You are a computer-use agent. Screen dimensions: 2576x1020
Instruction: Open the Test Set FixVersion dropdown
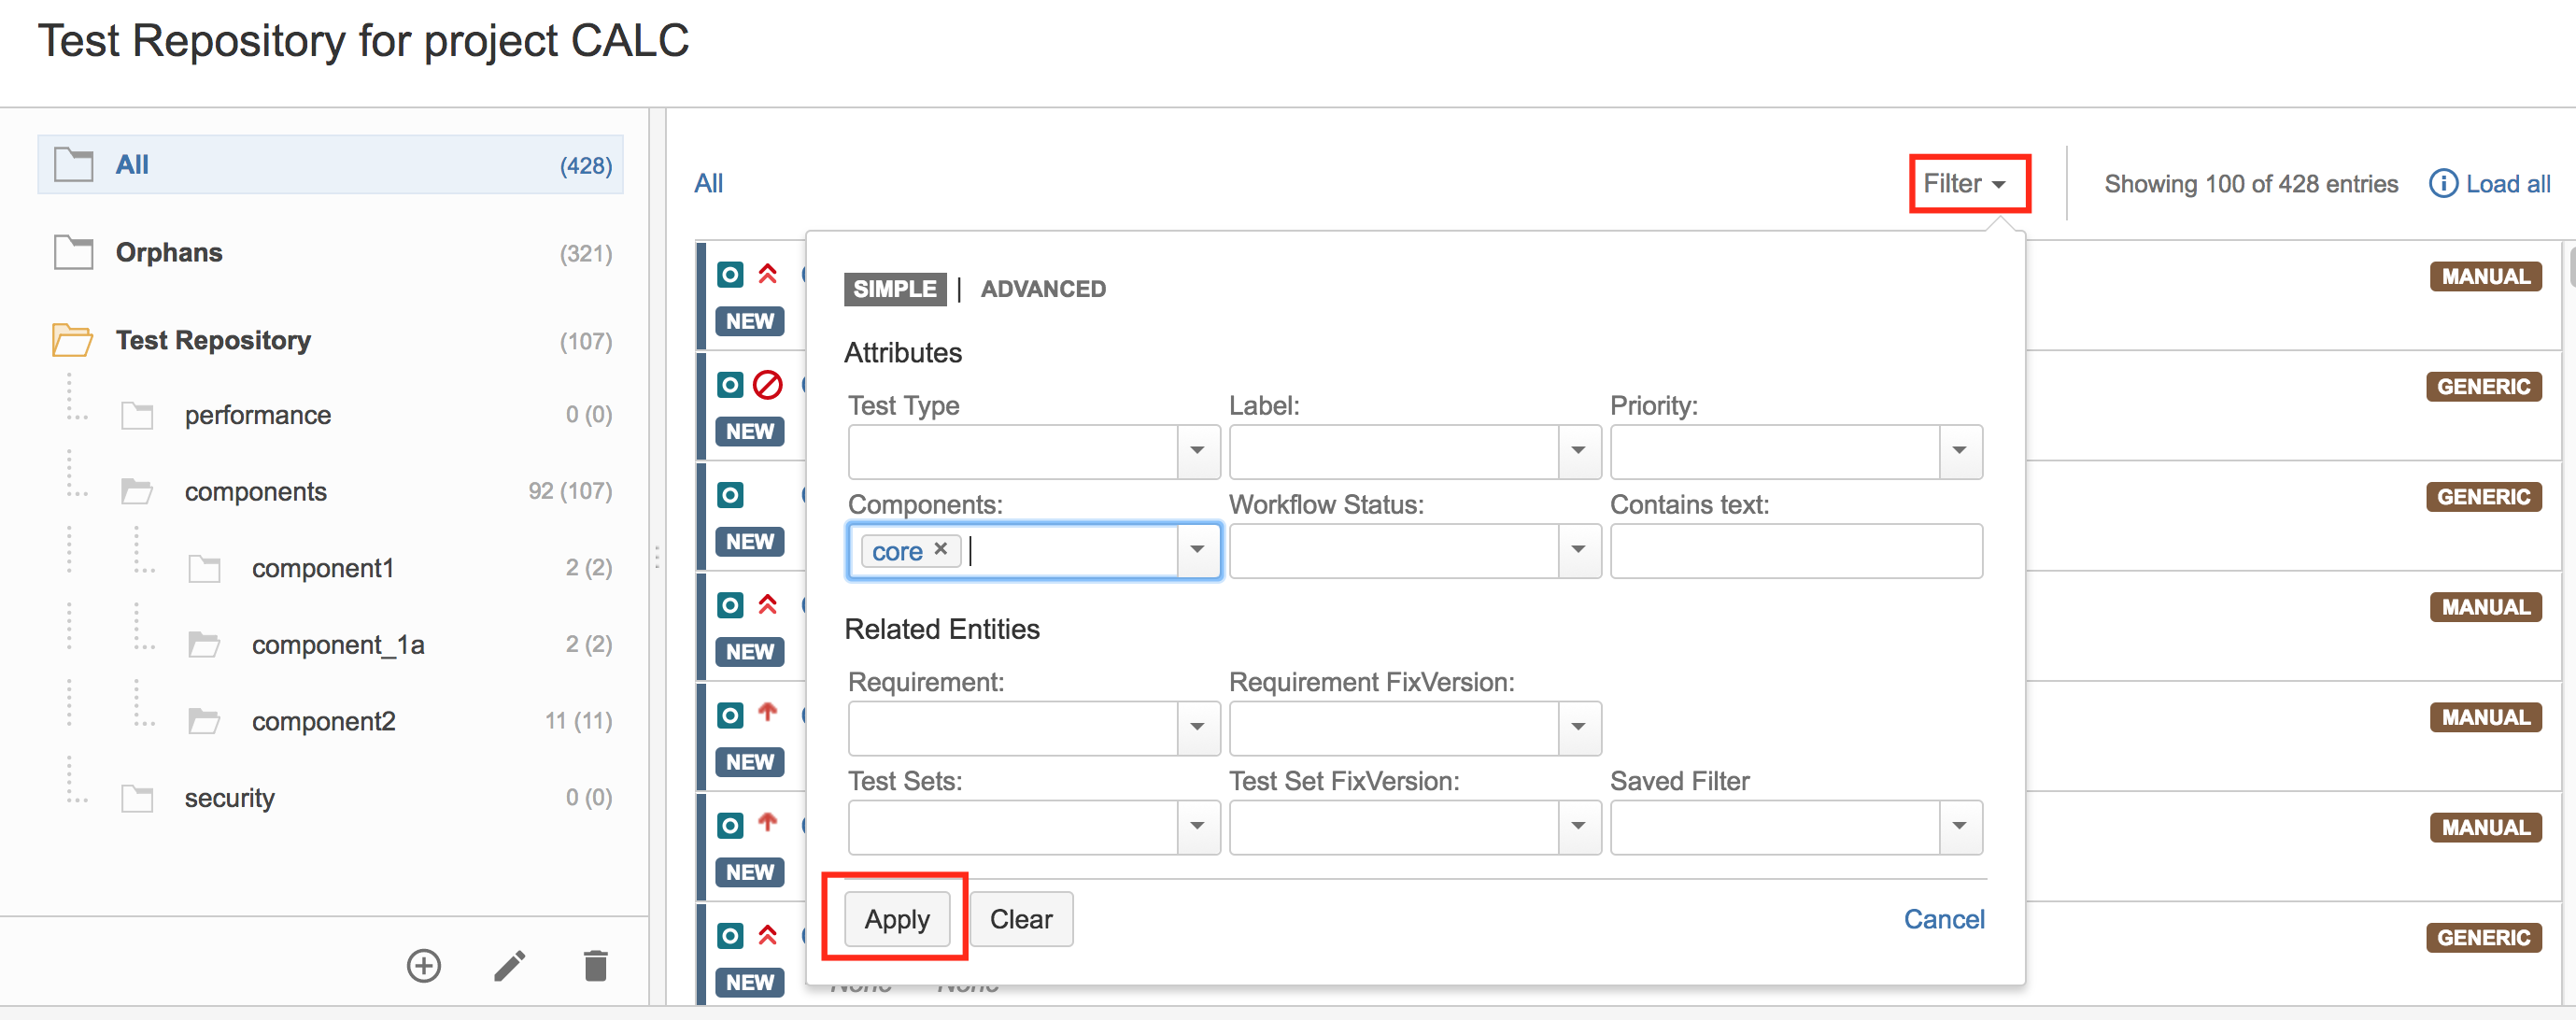pos(1578,826)
